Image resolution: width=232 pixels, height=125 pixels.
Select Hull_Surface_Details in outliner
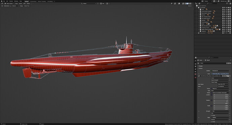coord(206,11)
